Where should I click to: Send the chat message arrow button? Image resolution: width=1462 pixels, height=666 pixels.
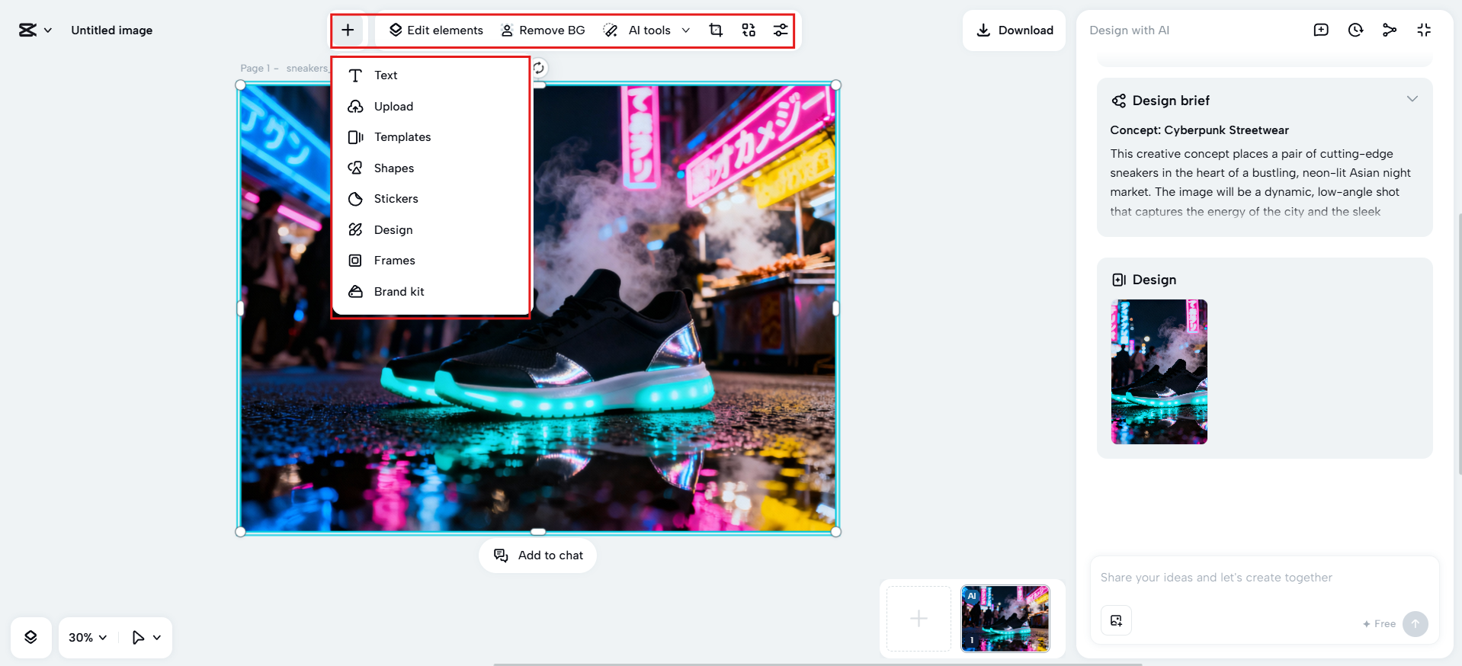tap(1416, 623)
